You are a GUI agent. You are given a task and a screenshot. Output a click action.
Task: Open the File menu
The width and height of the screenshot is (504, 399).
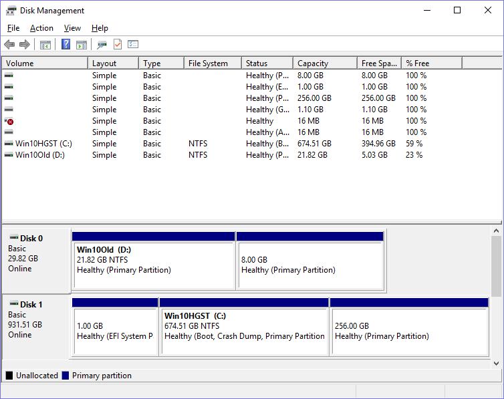13,28
